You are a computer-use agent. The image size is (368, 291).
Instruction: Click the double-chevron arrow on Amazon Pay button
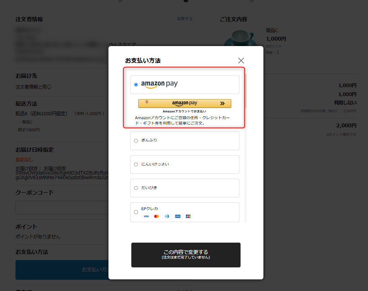tap(222, 103)
